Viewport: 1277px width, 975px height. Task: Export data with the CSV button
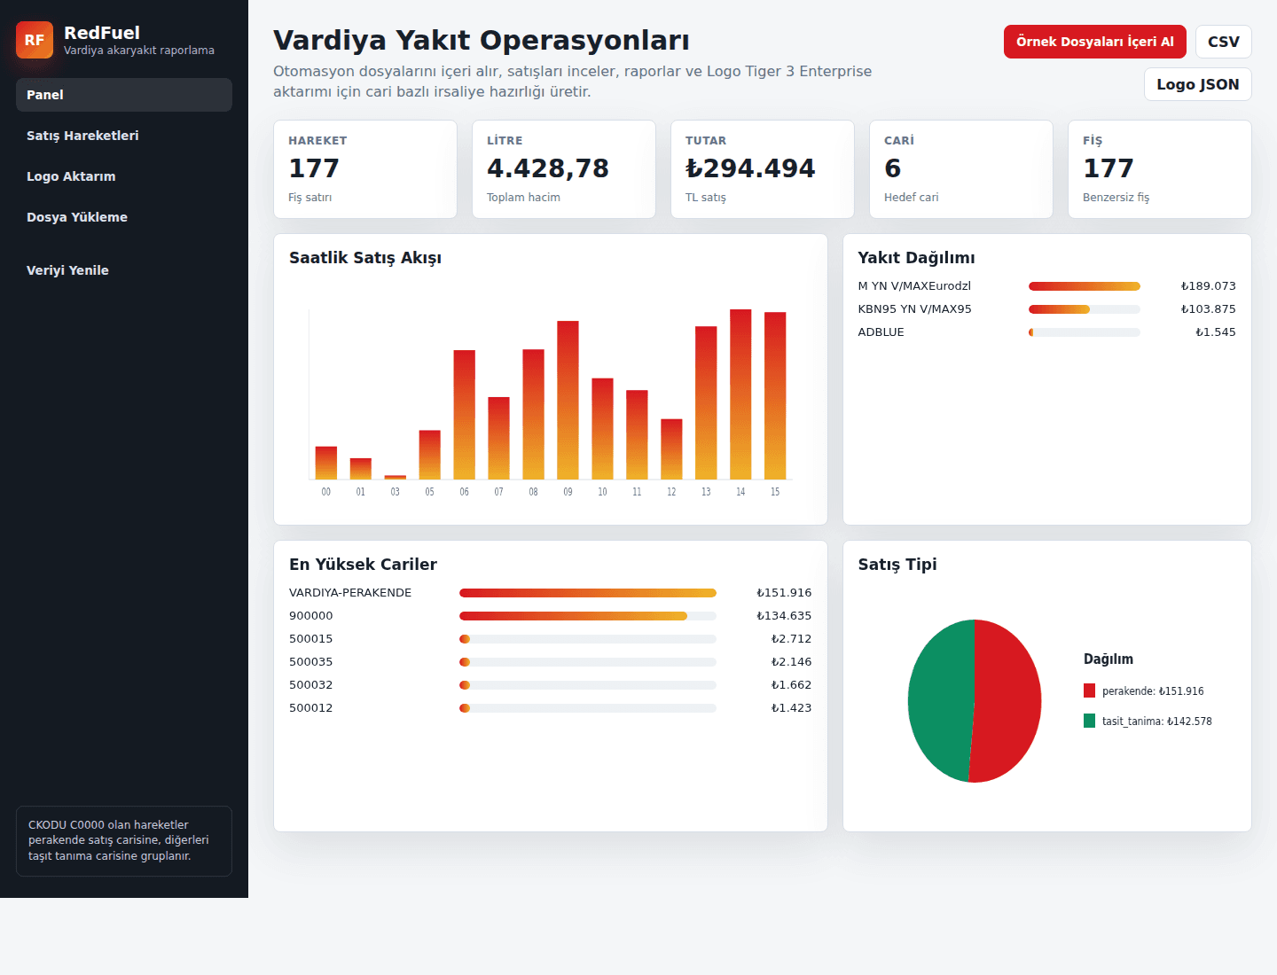(x=1223, y=42)
